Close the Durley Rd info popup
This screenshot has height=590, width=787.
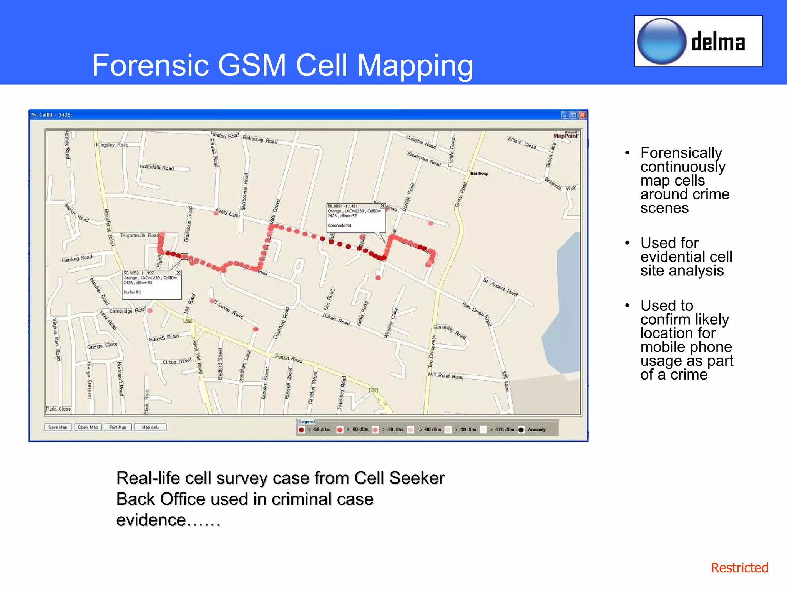pyautogui.click(x=178, y=272)
